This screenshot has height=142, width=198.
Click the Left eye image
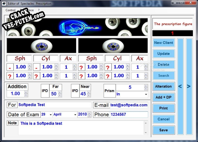click(x=113, y=46)
